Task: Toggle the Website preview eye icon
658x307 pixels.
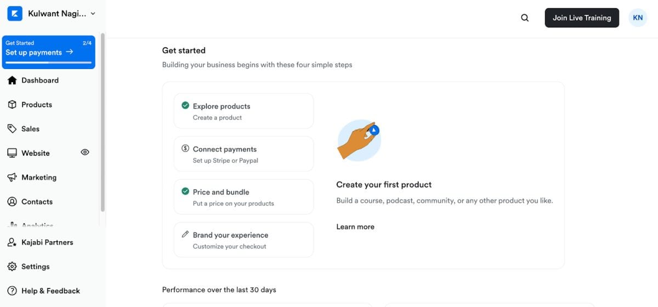Action: 85,152
